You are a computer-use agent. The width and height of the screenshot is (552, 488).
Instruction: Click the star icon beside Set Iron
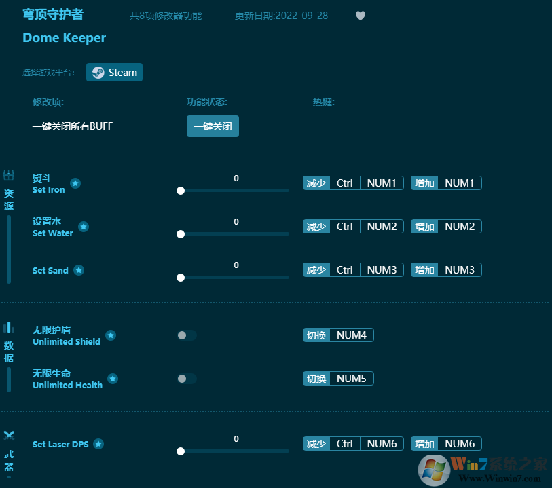(x=75, y=183)
